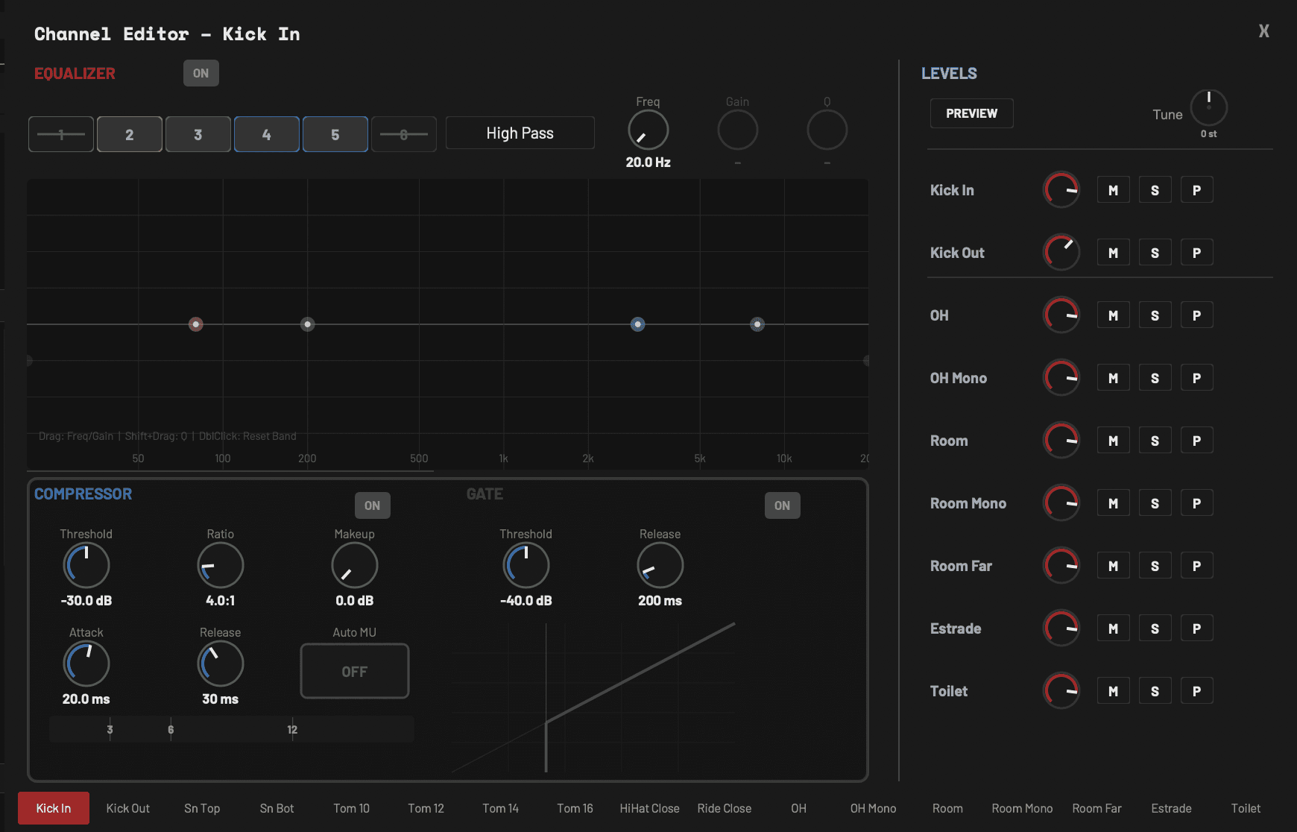Click the Compressor Makeup knob
Screen dimensions: 1297x832
click(x=355, y=565)
